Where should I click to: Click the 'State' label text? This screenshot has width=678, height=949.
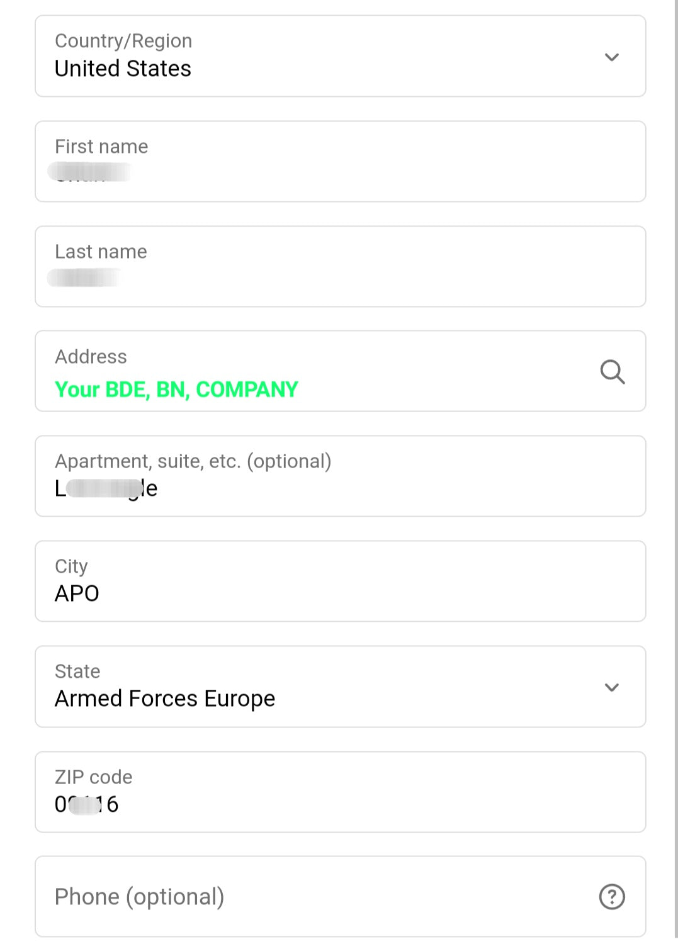[77, 671]
